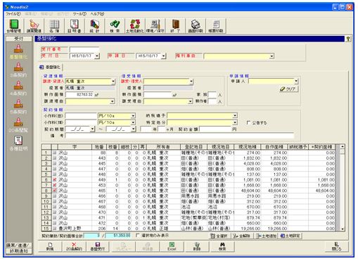Toggle the 公告する checkbox
Viewport: 358px width, 261px height.
click(x=248, y=122)
